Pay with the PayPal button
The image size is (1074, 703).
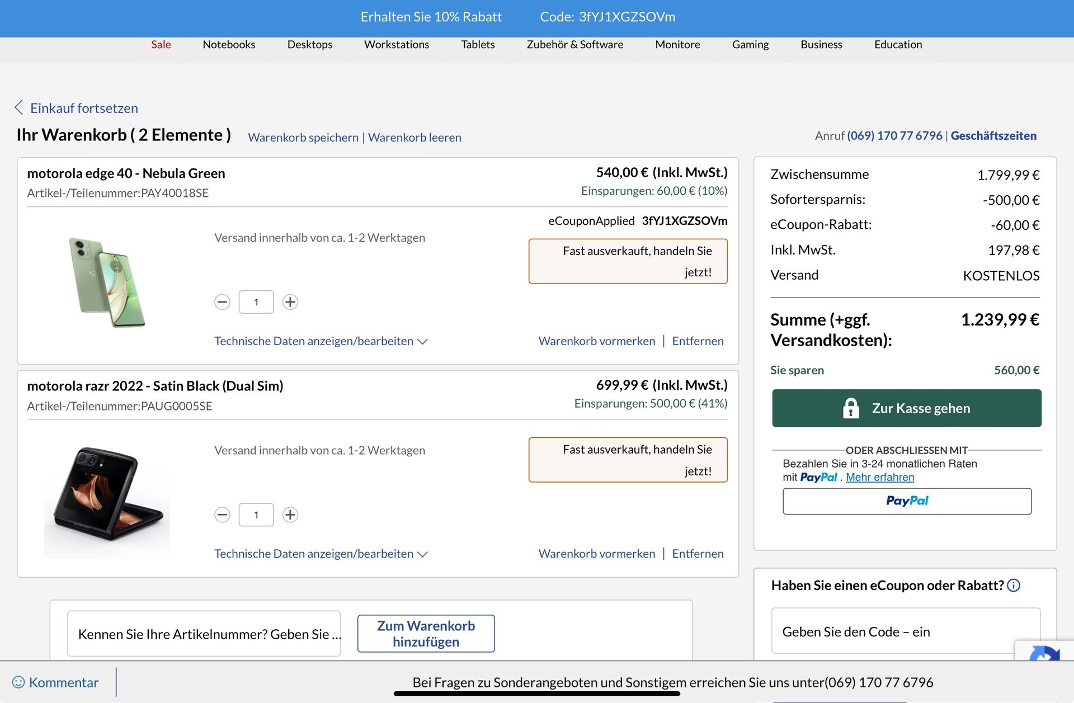point(907,501)
